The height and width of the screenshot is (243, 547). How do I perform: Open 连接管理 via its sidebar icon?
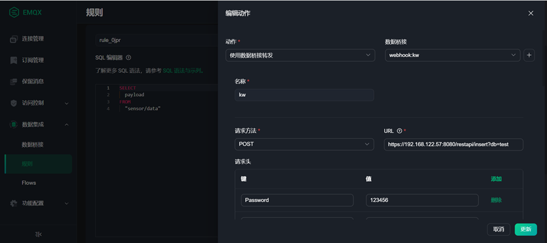[13, 39]
